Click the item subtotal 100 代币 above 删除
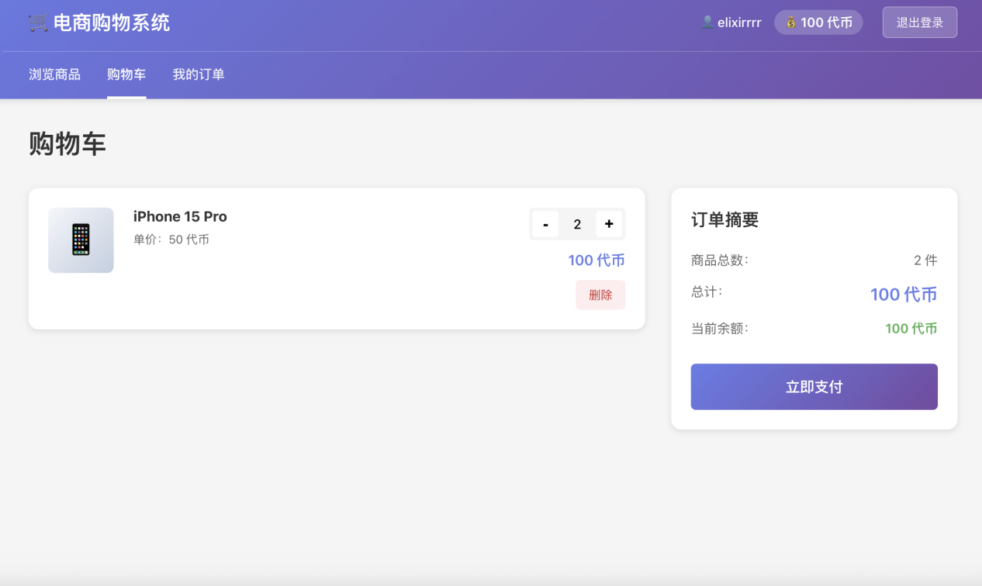 point(596,260)
